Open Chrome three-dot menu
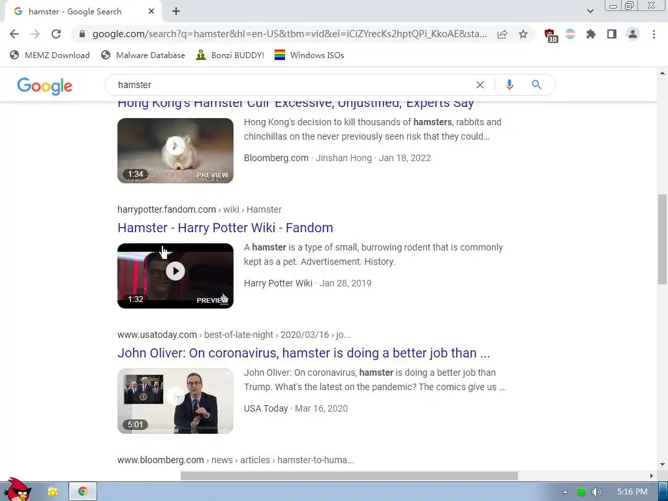This screenshot has width=668, height=501. [654, 34]
